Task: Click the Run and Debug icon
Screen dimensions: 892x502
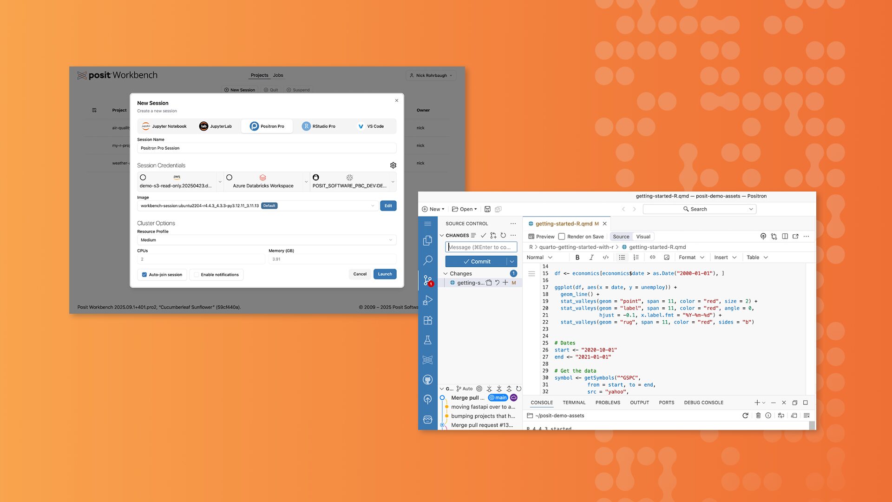Action: click(427, 300)
